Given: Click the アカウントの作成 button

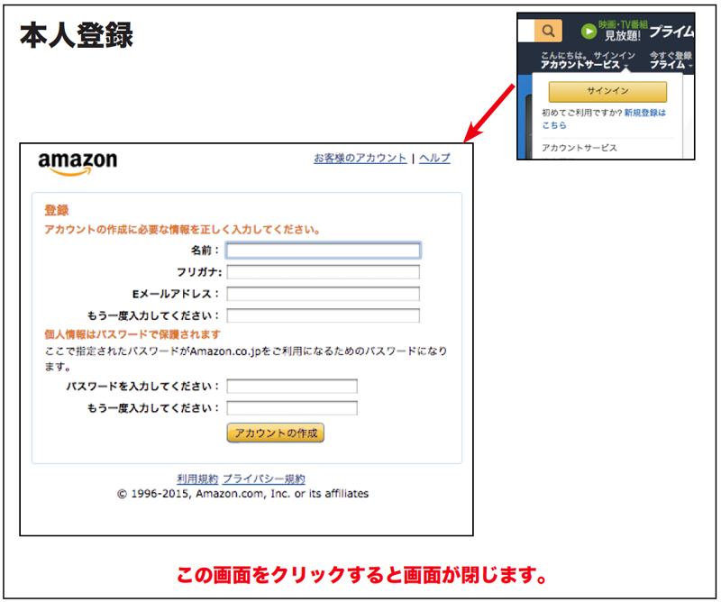Looking at the screenshot, I should tap(276, 433).
